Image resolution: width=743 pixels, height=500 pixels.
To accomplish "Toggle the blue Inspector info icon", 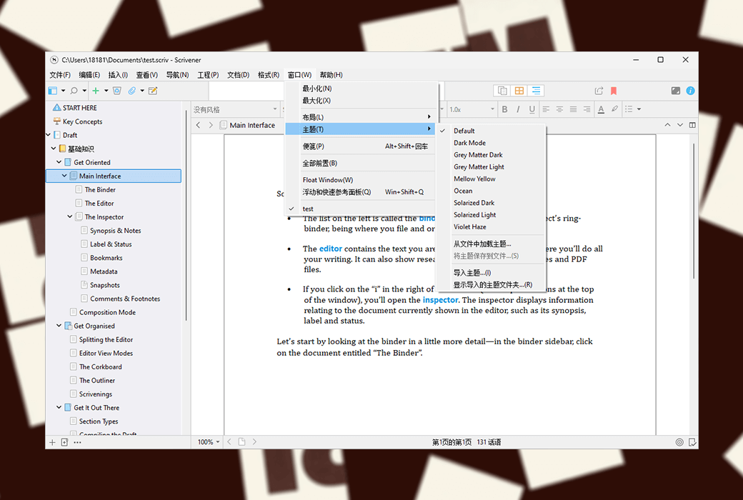I will point(690,91).
